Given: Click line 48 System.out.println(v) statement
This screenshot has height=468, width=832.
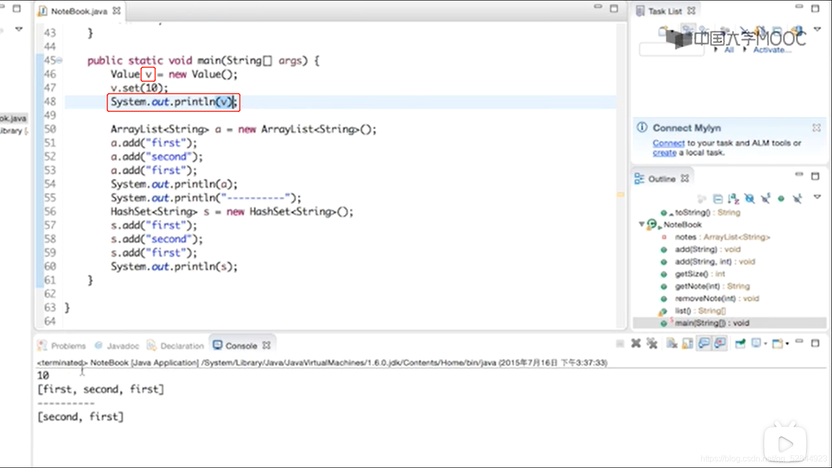Looking at the screenshot, I should (x=174, y=102).
